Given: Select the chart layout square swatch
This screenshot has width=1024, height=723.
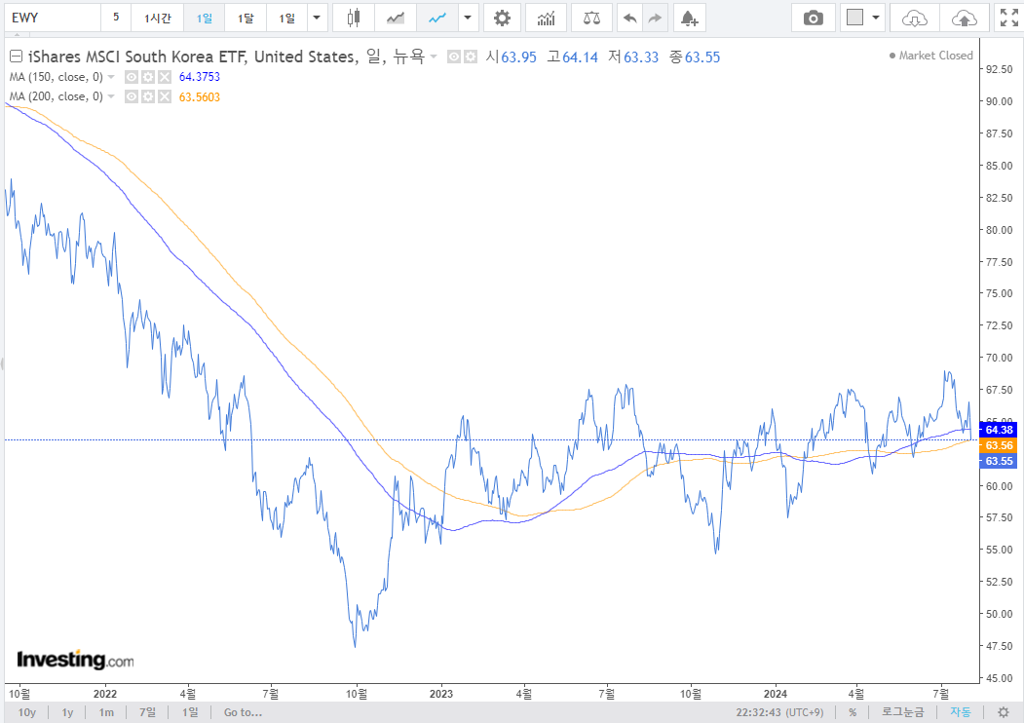Looking at the screenshot, I should [x=854, y=18].
